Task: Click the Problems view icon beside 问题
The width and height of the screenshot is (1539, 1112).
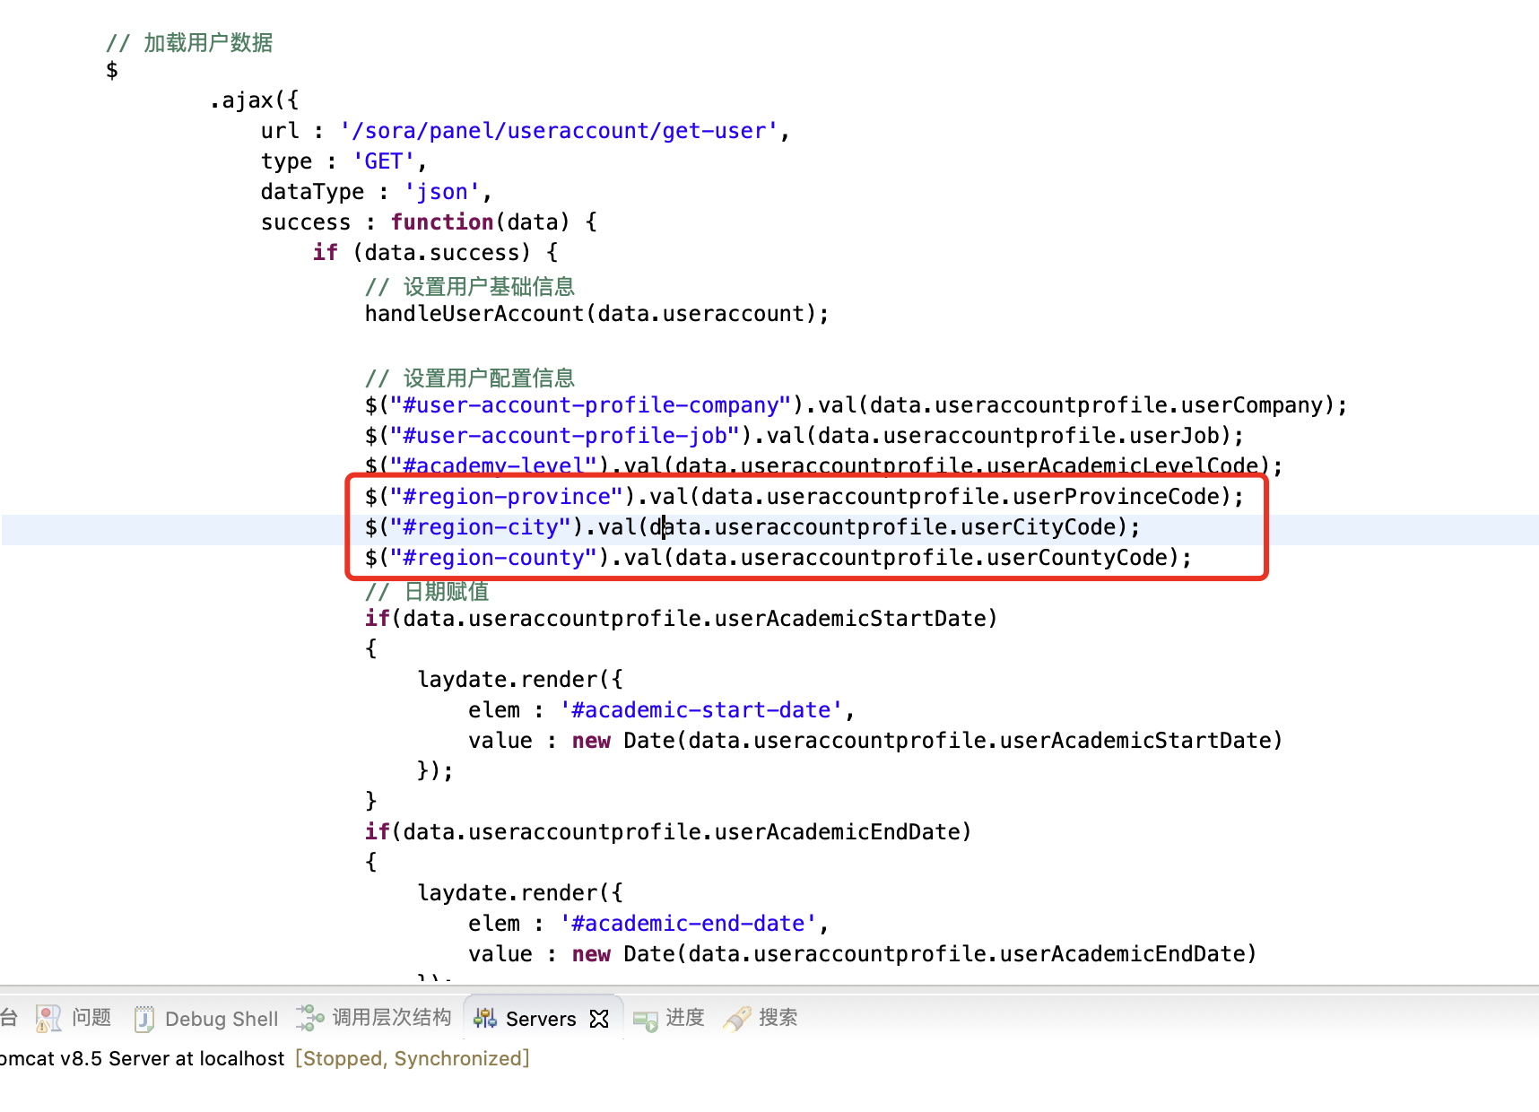Action: click(48, 1018)
